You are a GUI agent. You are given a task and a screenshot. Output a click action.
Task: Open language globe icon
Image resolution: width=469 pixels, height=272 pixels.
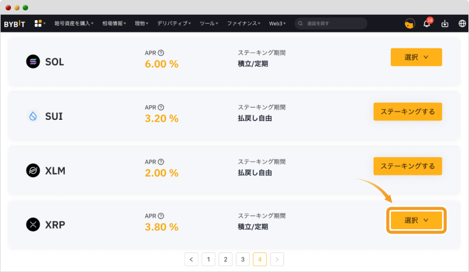pos(462,23)
